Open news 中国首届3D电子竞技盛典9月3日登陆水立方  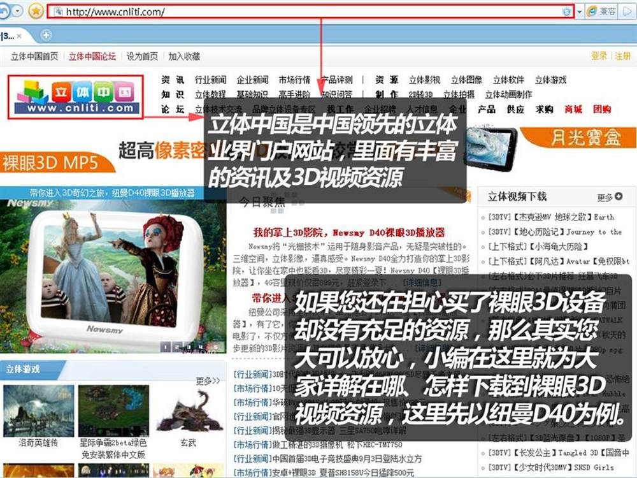pos(347,459)
